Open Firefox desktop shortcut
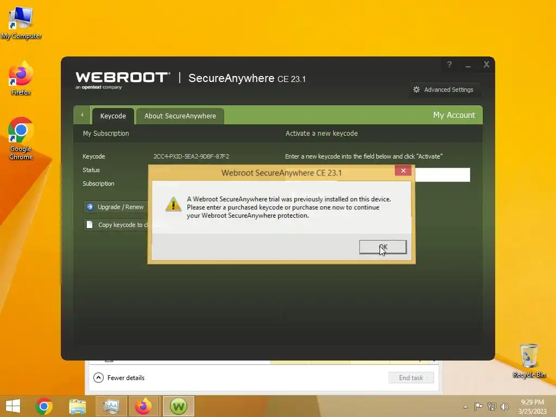556x417 pixels. click(21, 79)
